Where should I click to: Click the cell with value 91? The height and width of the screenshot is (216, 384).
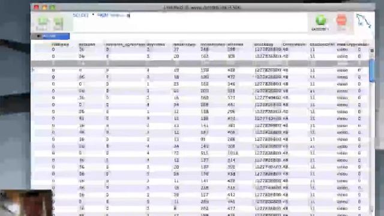(x=203, y=139)
